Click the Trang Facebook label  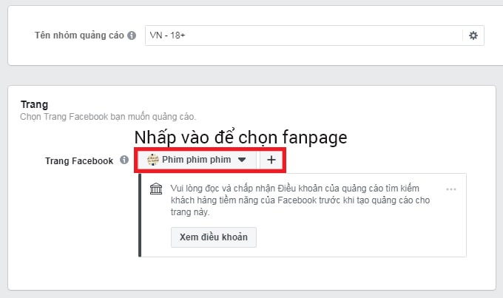[79, 160]
